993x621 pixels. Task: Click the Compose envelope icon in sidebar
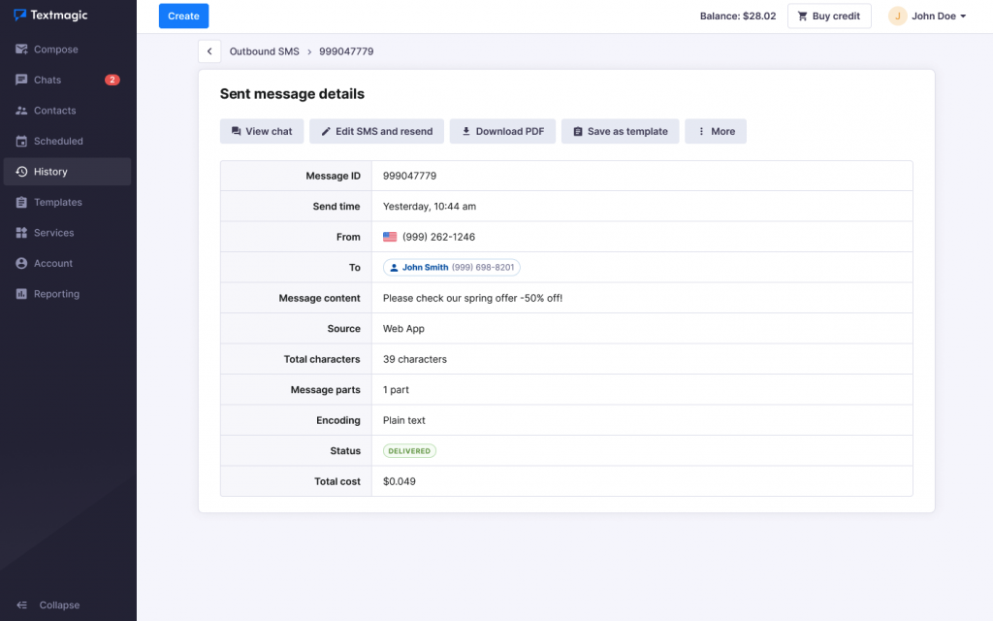pos(21,49)
